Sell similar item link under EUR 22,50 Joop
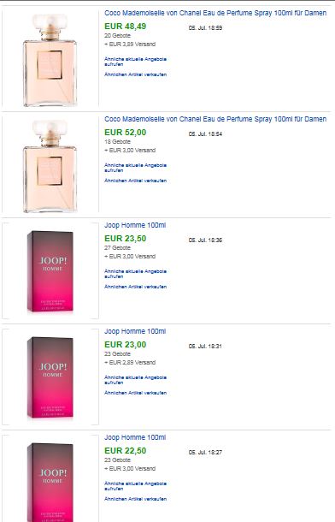Image resolution: width=335 pixels, height=522 pixels. point(135,499)
